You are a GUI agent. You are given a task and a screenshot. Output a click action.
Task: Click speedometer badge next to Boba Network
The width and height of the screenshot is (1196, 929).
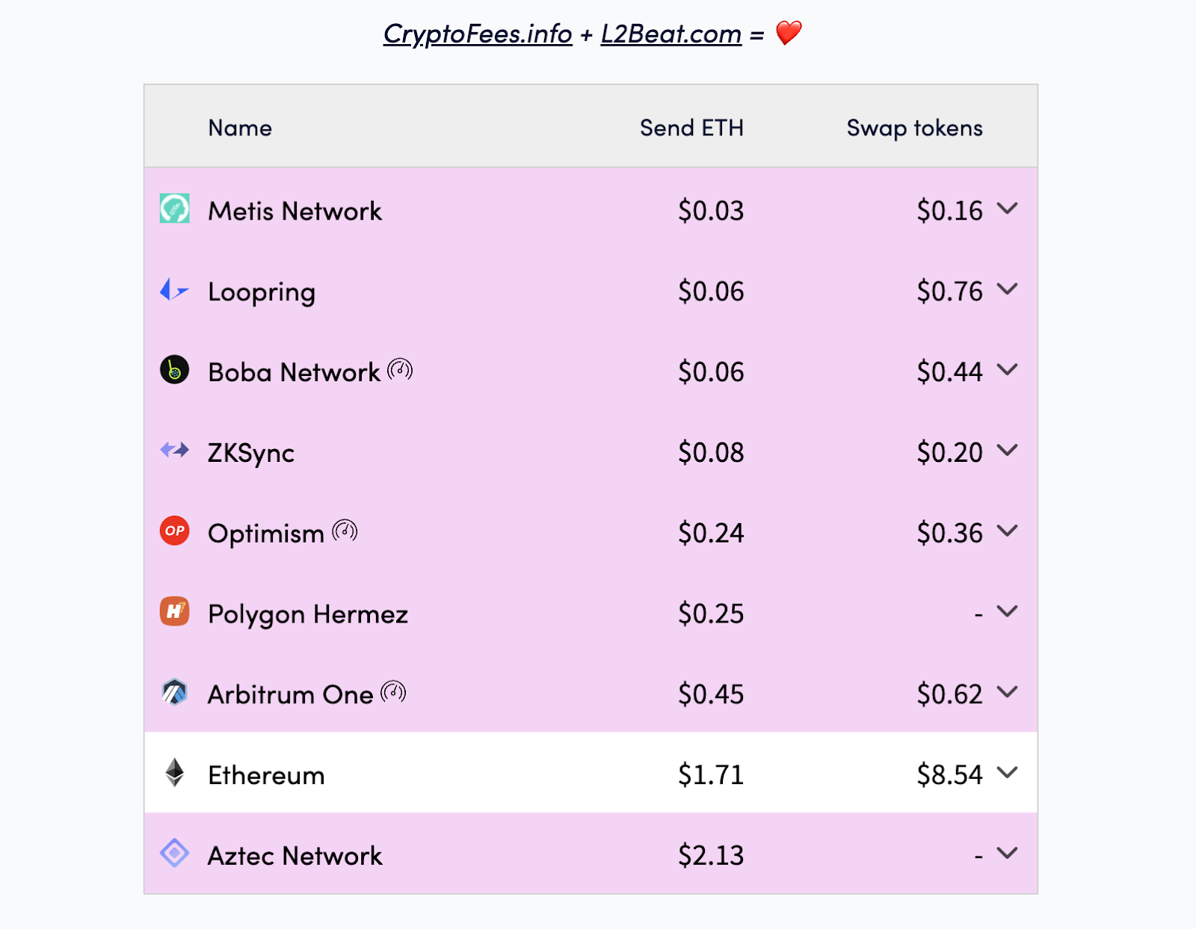pos(400,369)
